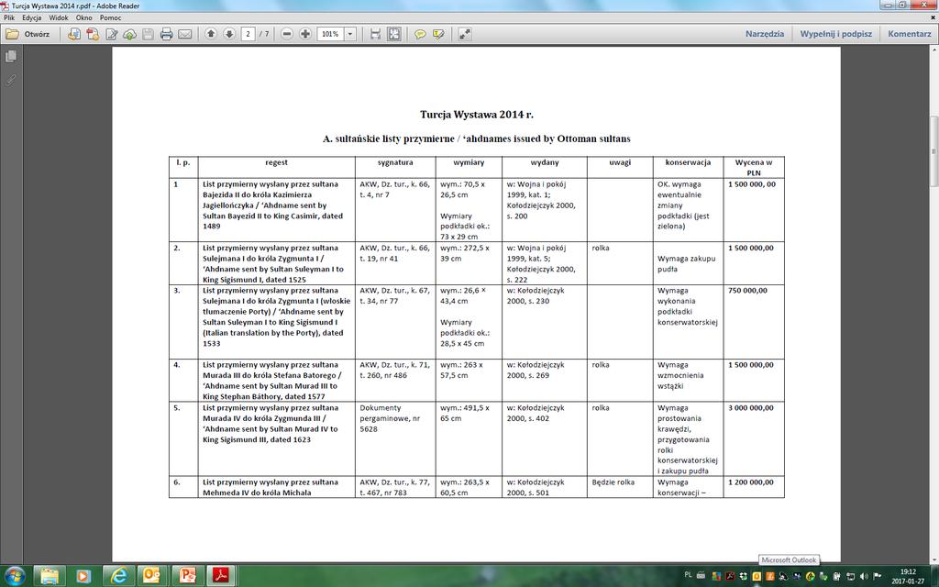The image size is (939, 587).
Task: Zoom in with the plus button
Action: (305, 34)
